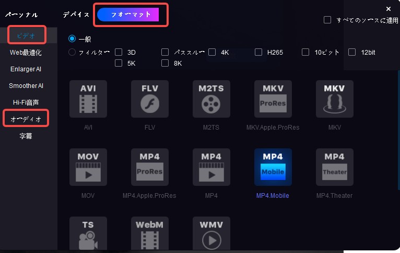Toggle すべてのソースに適用 checkbox
400x253 pixels.
[x=327, y=20]
